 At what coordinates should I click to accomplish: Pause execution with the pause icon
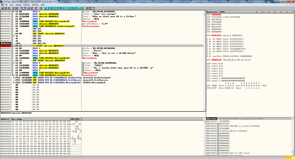click(16, 8)
